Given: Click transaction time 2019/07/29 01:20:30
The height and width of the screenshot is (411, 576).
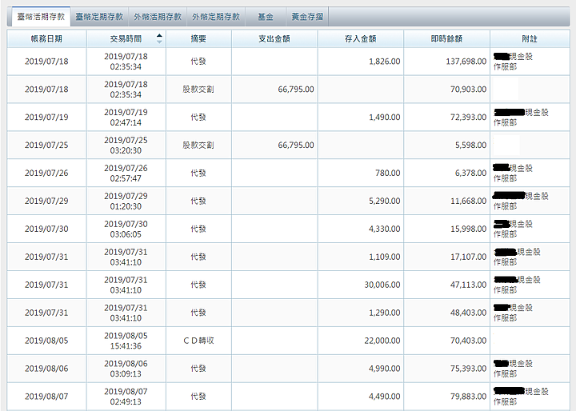Looking at the screenshot, I should click(x=126, y=201).
